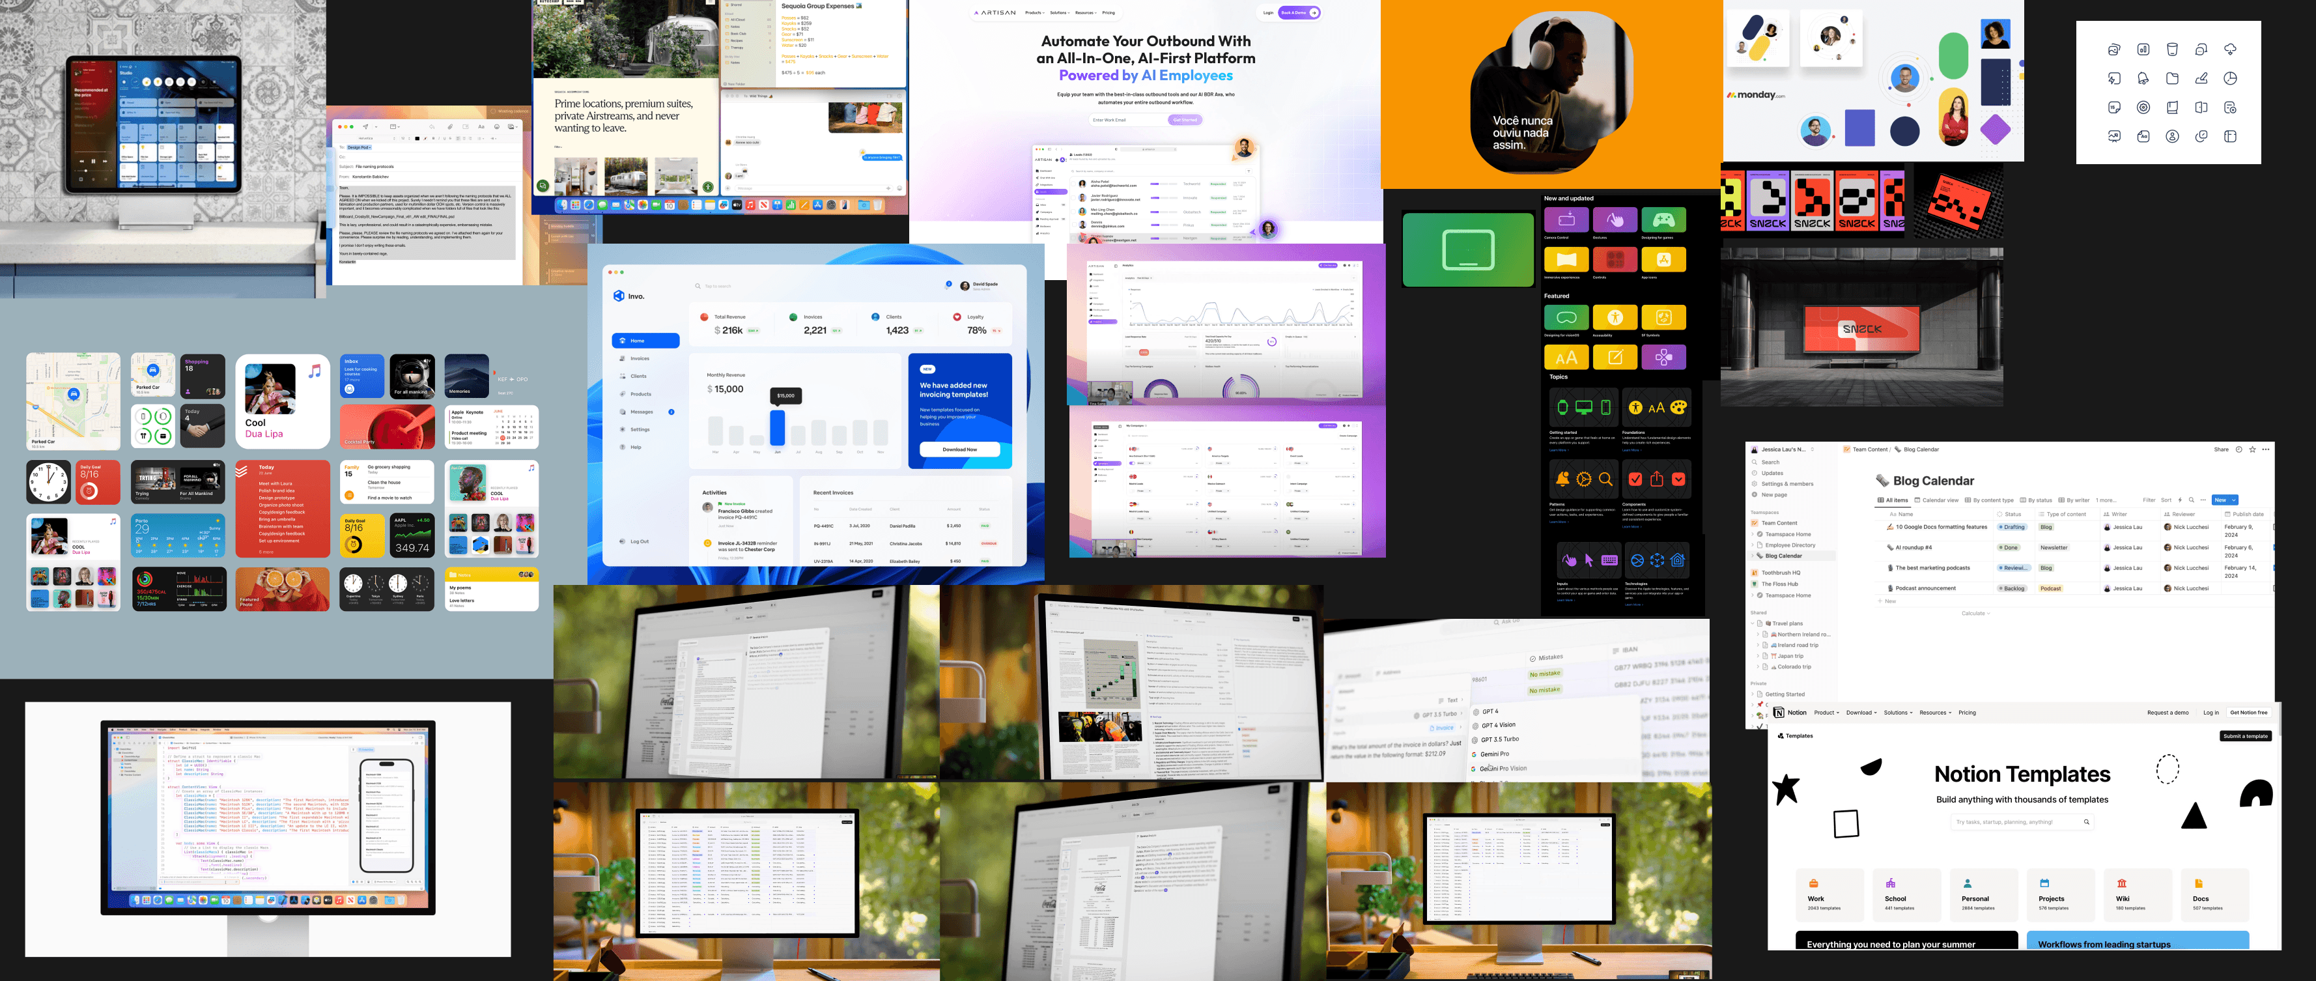Open the Camera Control tile
The height and width of the screenshot is (981, 2316).
(1566, 220)
